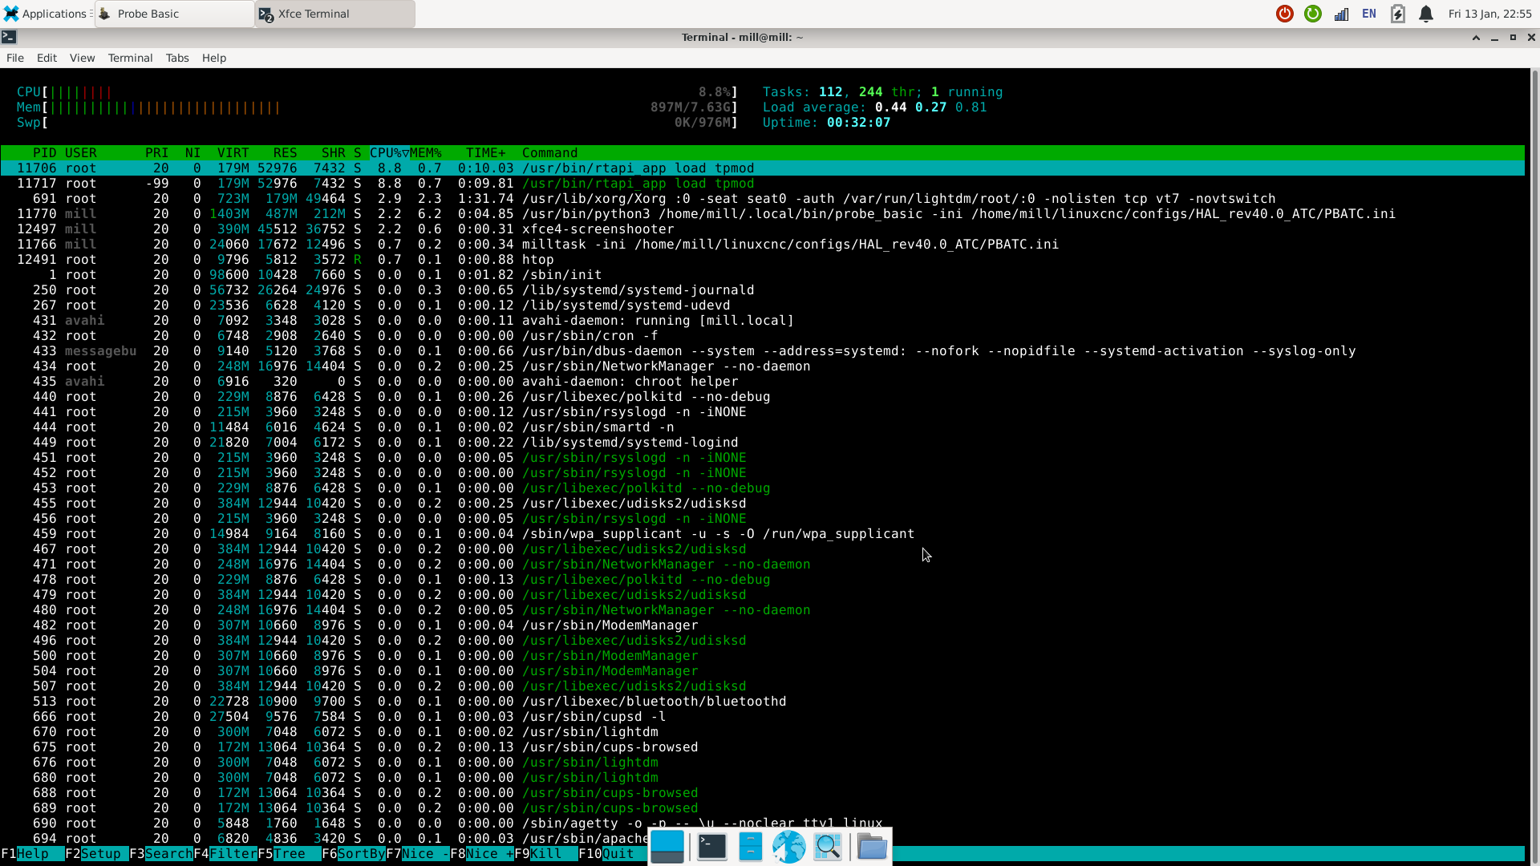This screenshot has height=866, width=1540.
Task: Open the Help menu
Action: (214, 58)
